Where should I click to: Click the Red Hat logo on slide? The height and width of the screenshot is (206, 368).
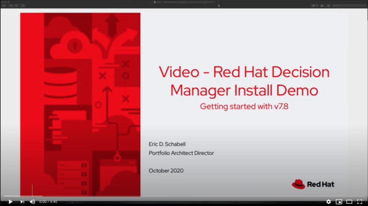313,184
